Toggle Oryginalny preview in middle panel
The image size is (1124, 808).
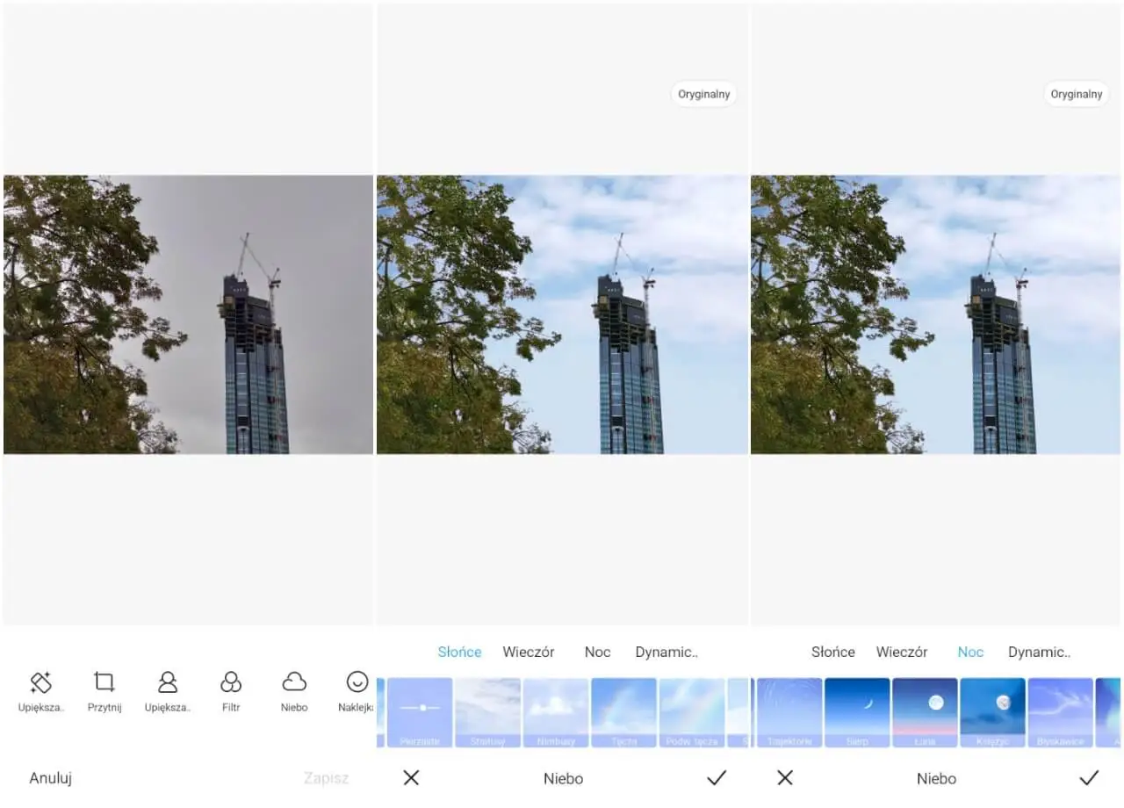pyautogui.click(x=703, y=94)
